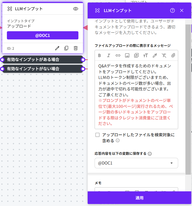
Task: Duplicate the LLMインプット node
Action: [66, 48]
